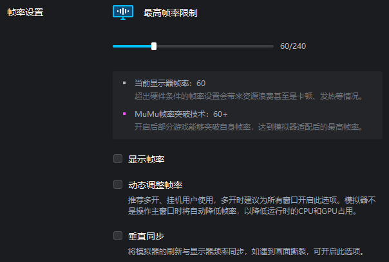
Task: Enable the 显示帧率 checkbox
Action: [118, 159]
